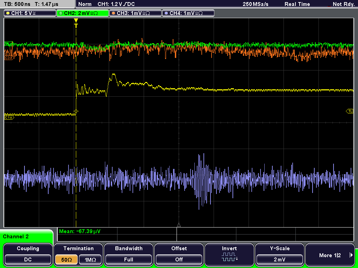The height and width of the screenshot is (268, 358).
Task: Select the CH1: 5 V channel tab
Action: pos(30,13)
